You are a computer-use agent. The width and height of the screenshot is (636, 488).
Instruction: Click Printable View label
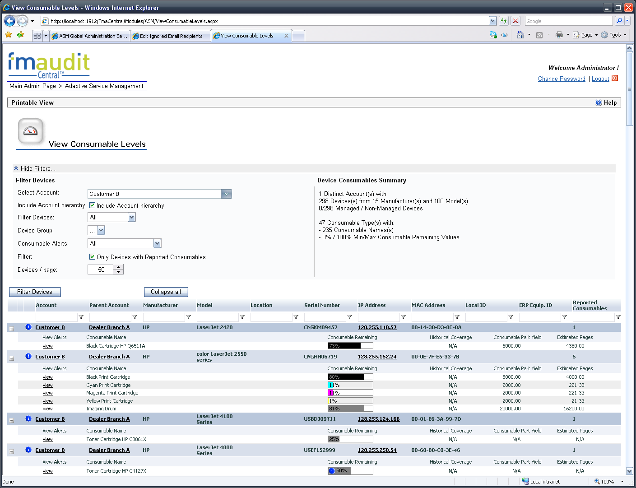coord(32,102)
